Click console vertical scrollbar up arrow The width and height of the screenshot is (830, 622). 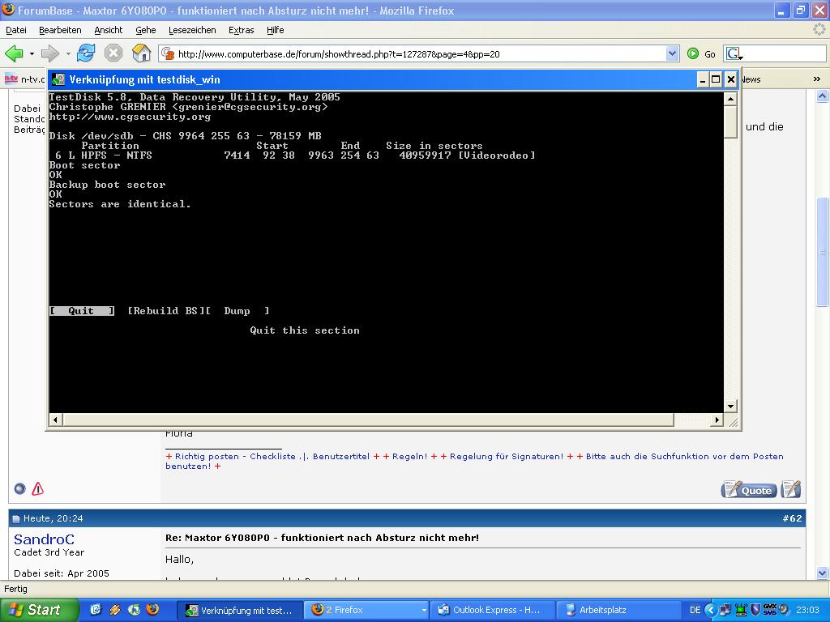[x=730, y=99]
